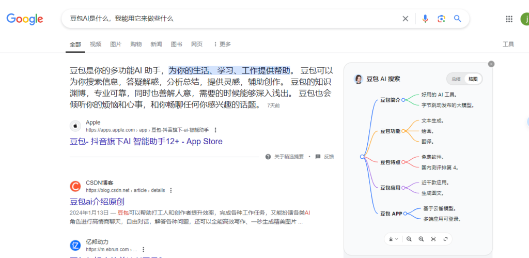The image size is (529, 258).
Task: Collapse the 豆包应用 node
Action: click(403, 188)
